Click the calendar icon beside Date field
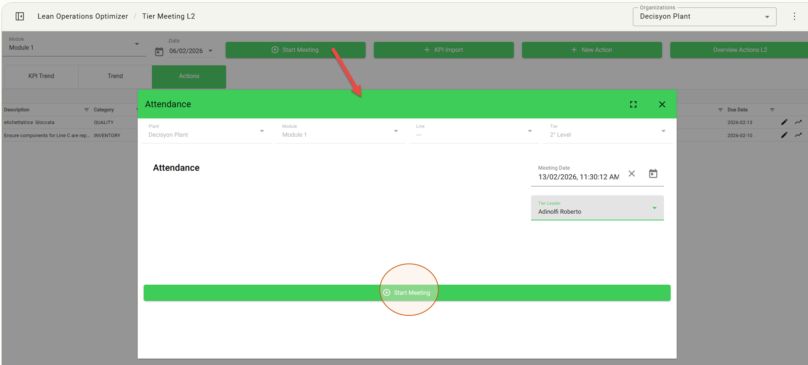 159,52
